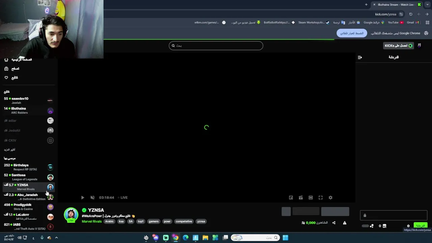432x243 pixels.
Task: Select the Arabic tag
Action: 109,221
